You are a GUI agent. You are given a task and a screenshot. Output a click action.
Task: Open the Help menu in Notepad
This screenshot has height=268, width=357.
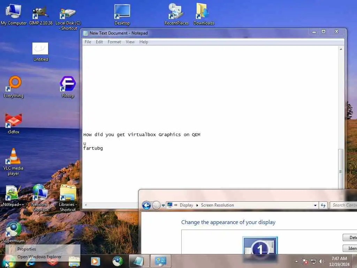(144, 42)
